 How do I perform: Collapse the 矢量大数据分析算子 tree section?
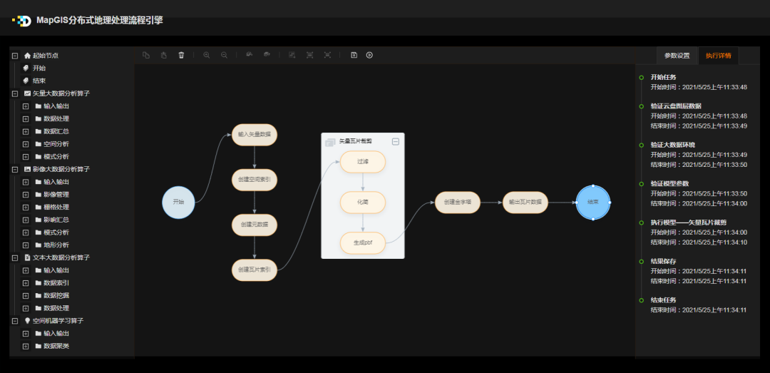point(15,93)
